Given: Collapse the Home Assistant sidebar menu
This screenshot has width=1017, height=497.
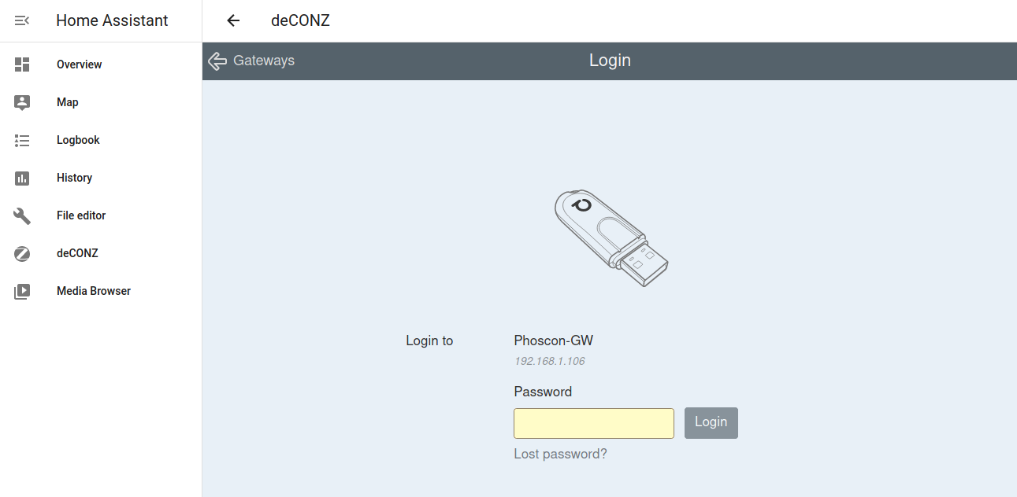Looking at the screenshot, I should (x=22, y=20).
